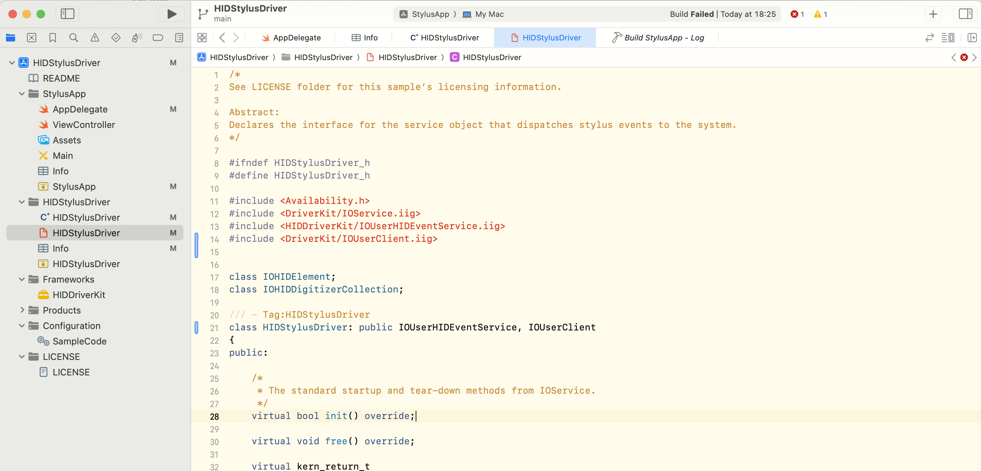
Task: Select the active HIDStylusDriver header tab
Action: click(545, 37)
